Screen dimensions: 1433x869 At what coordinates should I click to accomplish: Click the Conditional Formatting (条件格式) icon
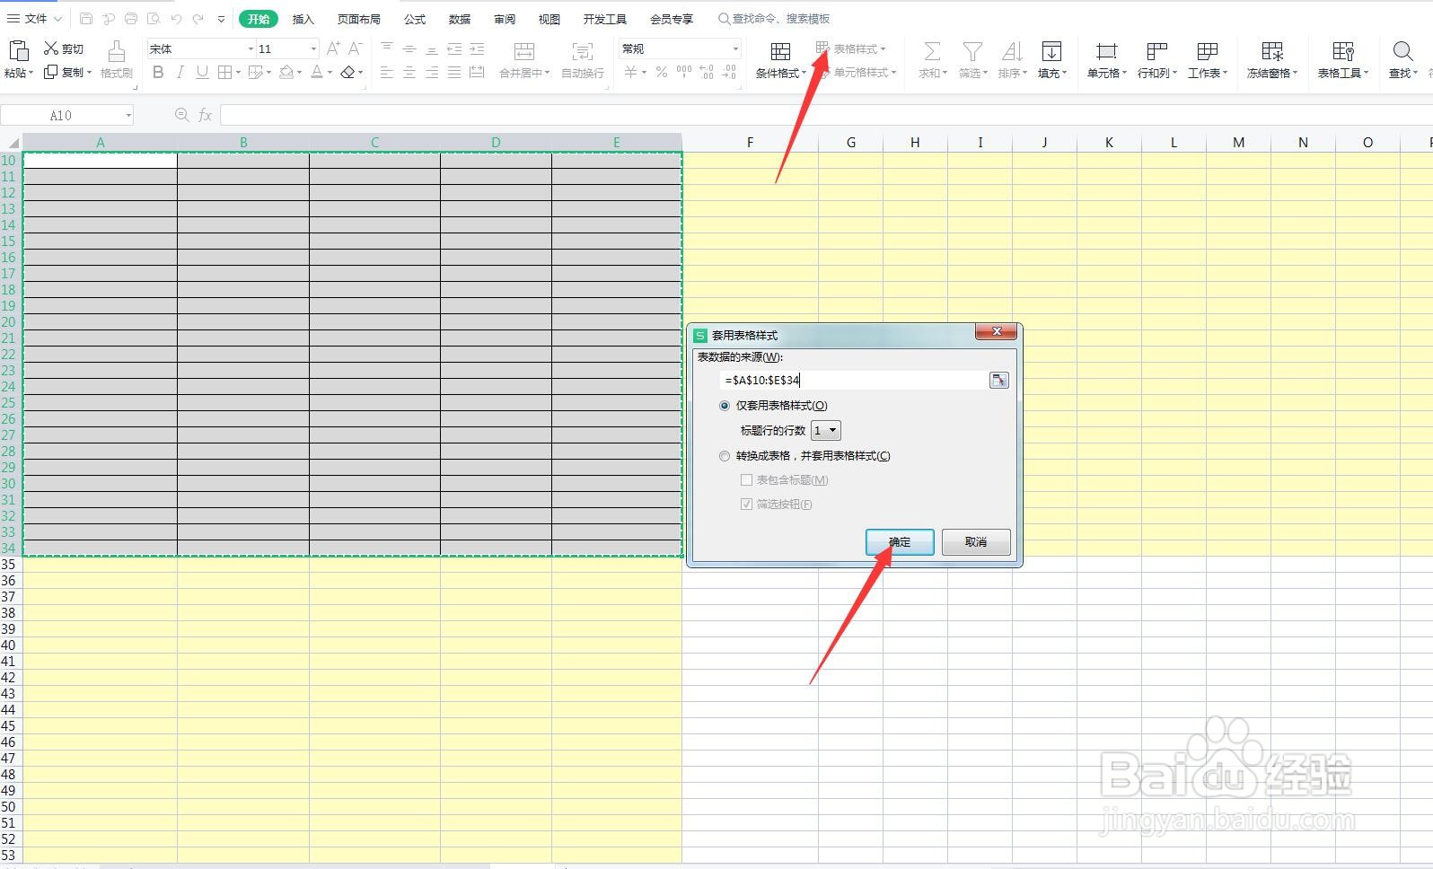pos(780,51)
